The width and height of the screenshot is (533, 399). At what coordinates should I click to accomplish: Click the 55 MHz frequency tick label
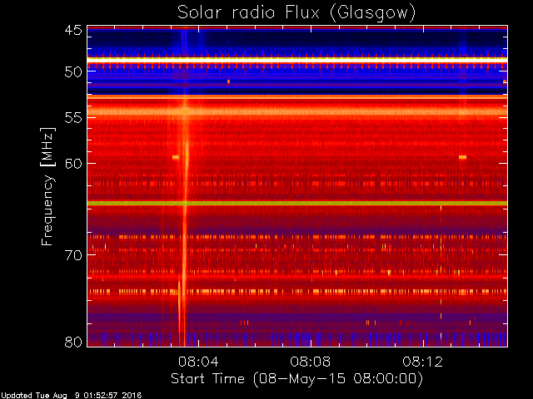[x=73, y=118]
